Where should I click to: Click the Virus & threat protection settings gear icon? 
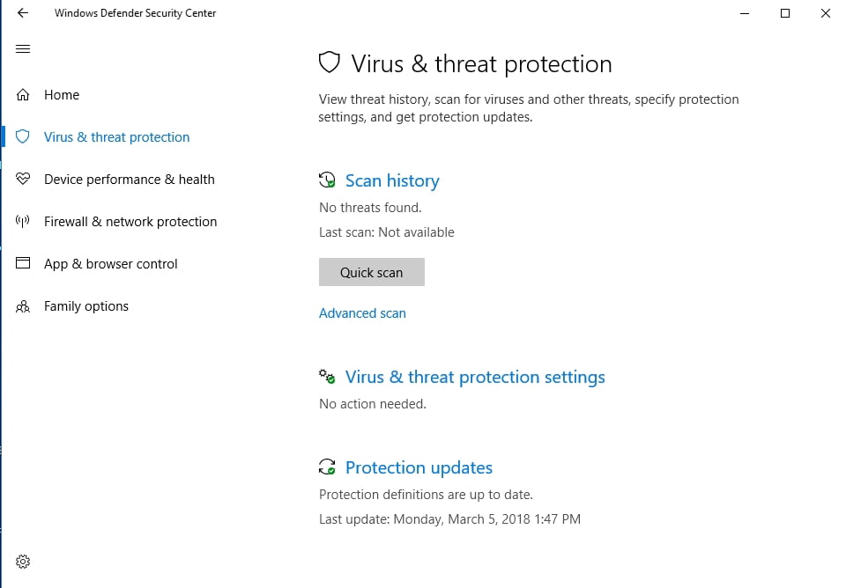pos(327,376)
